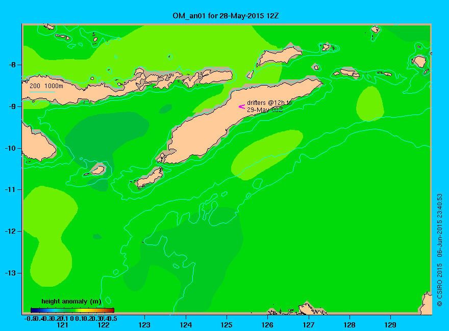
Task: Click the magenta drifter marker on the island
Action: [x=242, y=106]
